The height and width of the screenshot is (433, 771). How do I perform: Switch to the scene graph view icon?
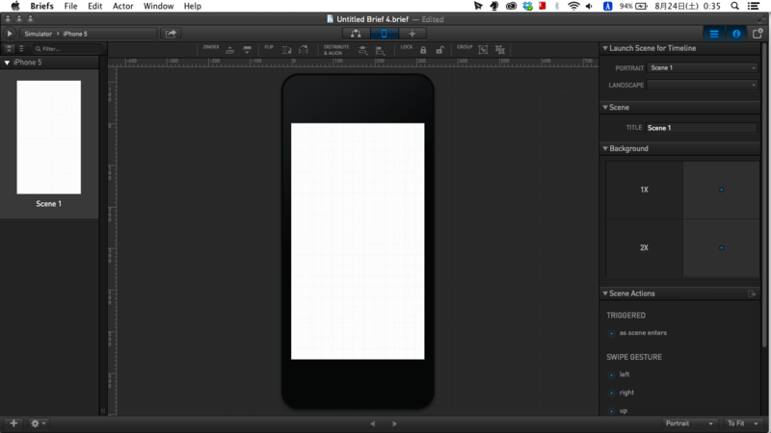[x=356, y=34]
